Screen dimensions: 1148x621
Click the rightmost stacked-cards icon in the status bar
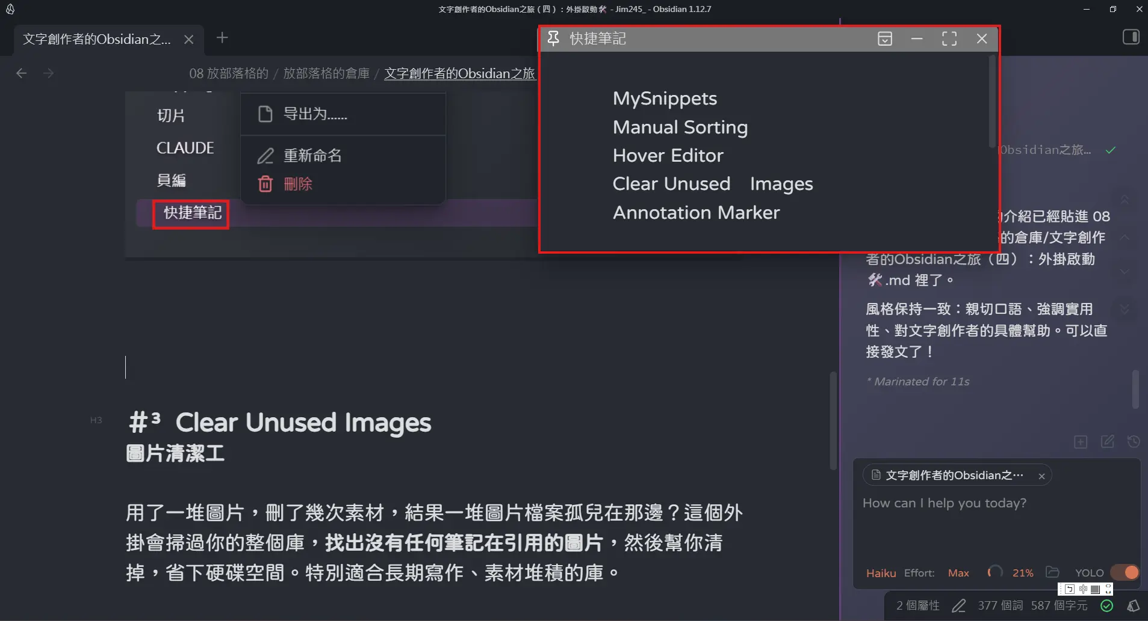pyautogui.click(x=1134, y=606)
